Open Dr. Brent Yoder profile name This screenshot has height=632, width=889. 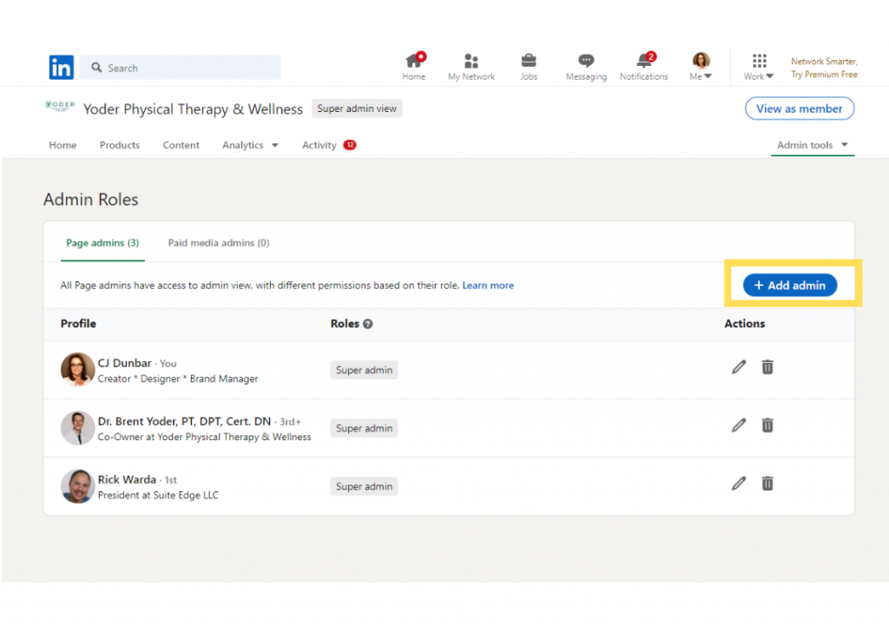click(x=184, y=421)
